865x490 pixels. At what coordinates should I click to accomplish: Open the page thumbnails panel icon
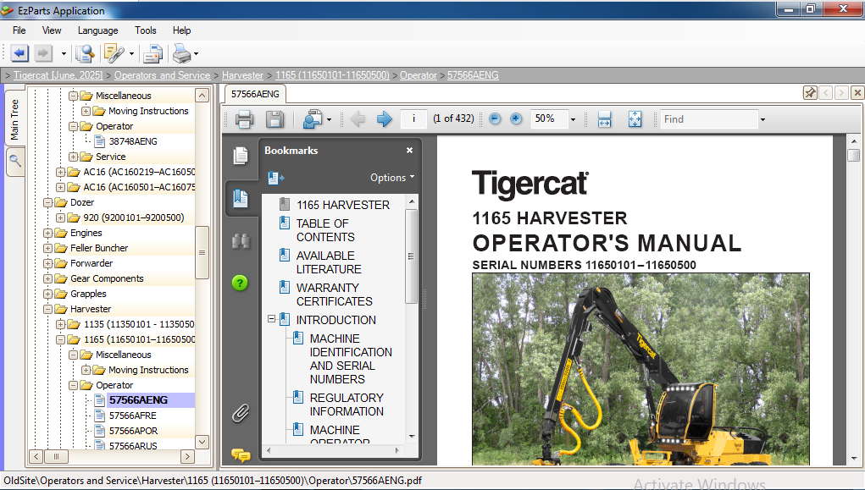point(241,156)
